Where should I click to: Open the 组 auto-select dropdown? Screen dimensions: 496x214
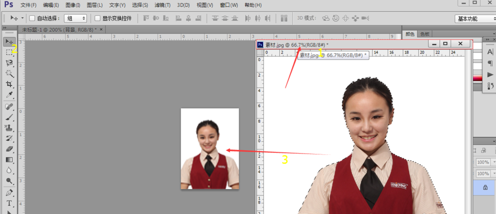[x=75, y=18]
